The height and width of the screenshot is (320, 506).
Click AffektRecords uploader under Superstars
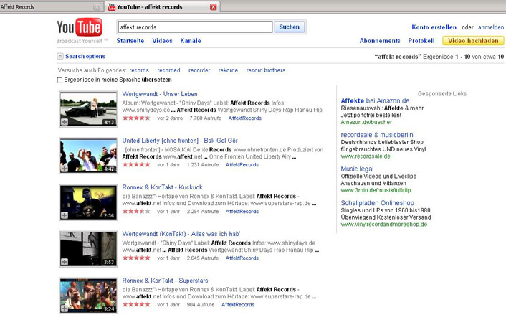[x=238, y=304]
